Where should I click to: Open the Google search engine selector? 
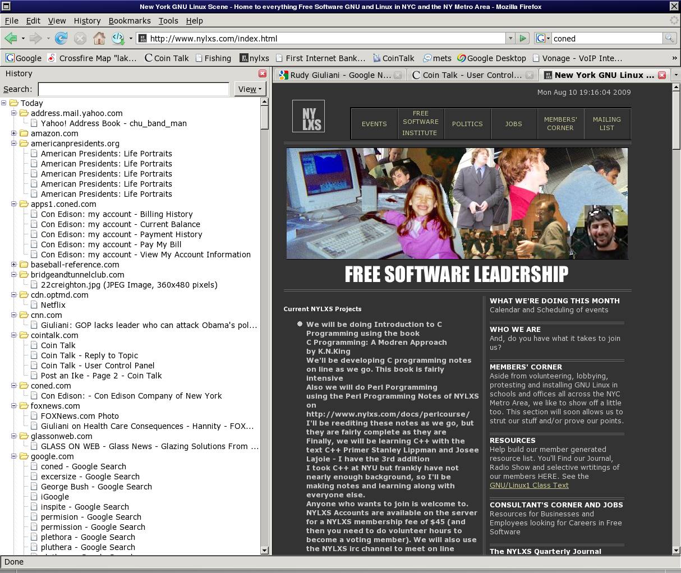(543, 38)
